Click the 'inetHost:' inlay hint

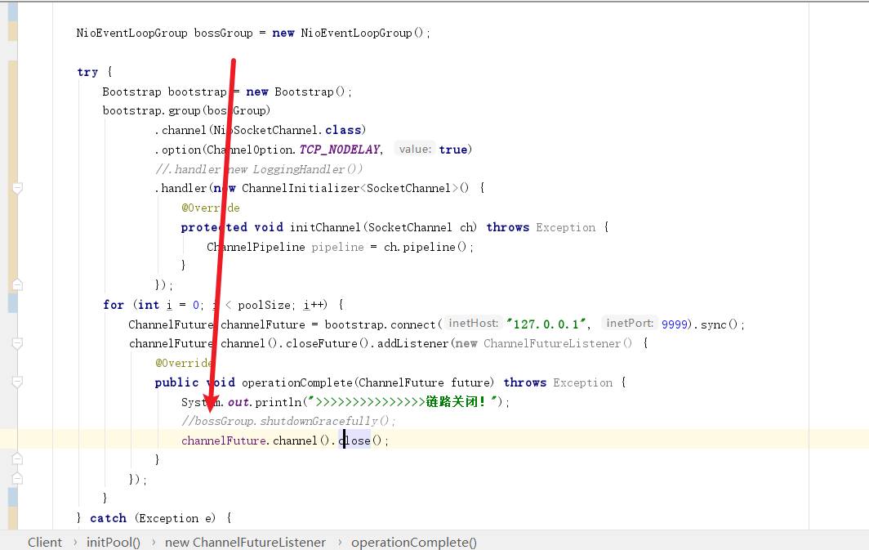pos(473,324)
